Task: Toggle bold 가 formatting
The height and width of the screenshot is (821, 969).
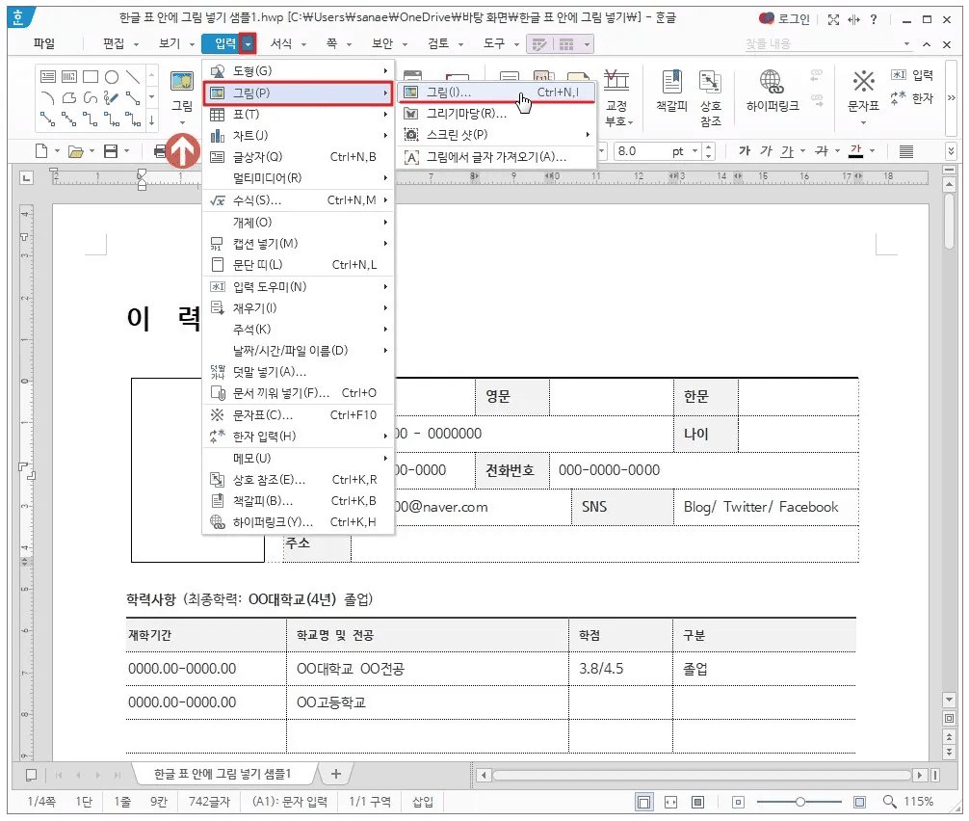Action: point(745,151)
